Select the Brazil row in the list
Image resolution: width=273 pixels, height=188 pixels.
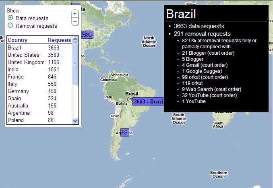39,48
